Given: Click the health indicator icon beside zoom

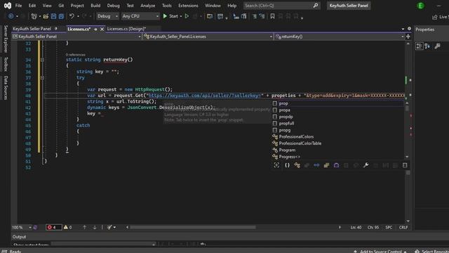Looking at the screenshot, I should (35, 227).
